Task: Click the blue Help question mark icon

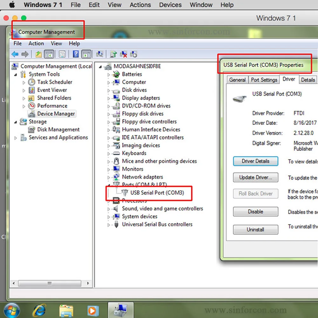Action: (x=76, y=54)
